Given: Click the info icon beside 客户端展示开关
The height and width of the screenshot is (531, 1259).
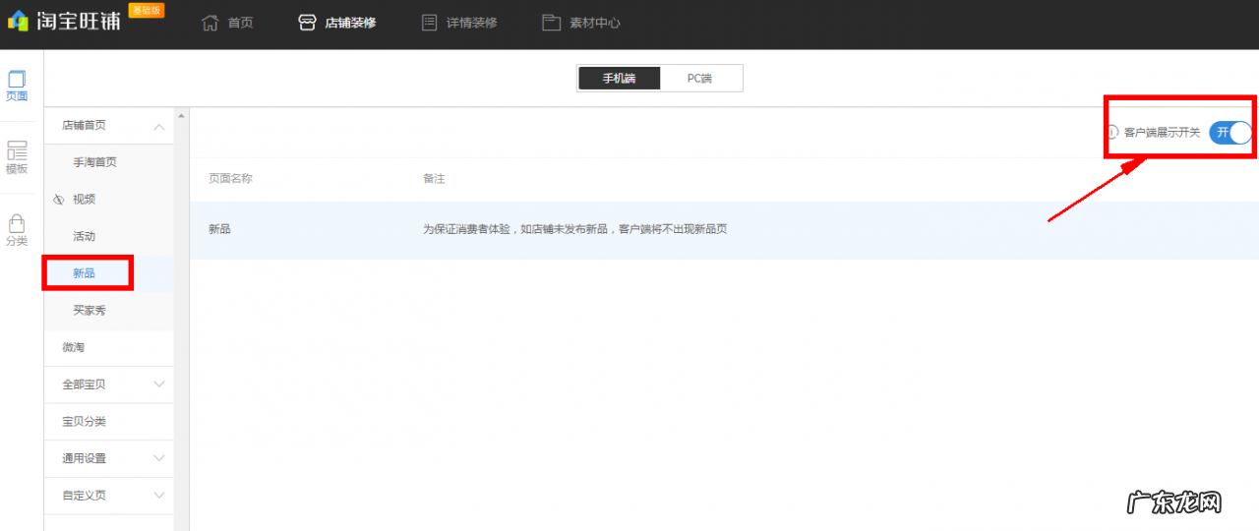Looking at the screenshot, I should [x=1111, y=132].
